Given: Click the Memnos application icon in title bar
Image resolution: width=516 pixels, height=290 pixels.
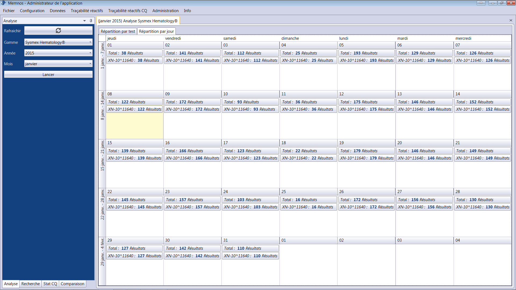Looking at the screenshot, I should click(x=3, y=3).
